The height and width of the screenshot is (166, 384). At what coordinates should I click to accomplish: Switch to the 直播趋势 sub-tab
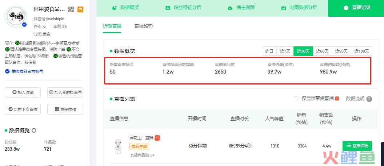(x=144, y=26)
